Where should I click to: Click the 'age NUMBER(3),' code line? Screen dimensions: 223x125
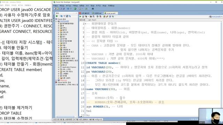[x=98, y=107]
